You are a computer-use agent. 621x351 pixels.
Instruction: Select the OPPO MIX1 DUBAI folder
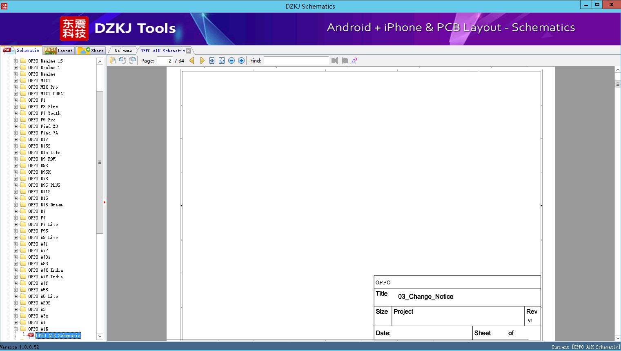47,94
